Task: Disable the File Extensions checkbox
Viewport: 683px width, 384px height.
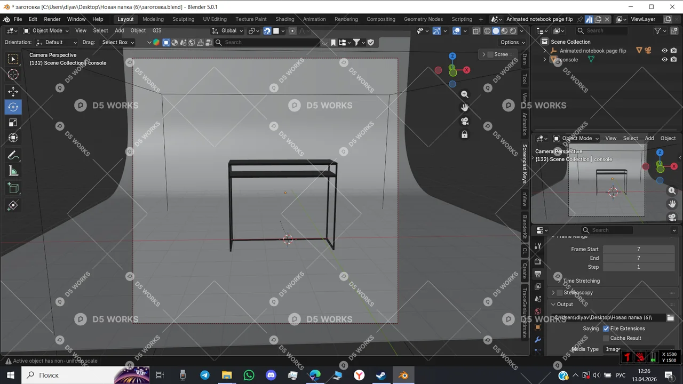Action: tap(606, 328)
